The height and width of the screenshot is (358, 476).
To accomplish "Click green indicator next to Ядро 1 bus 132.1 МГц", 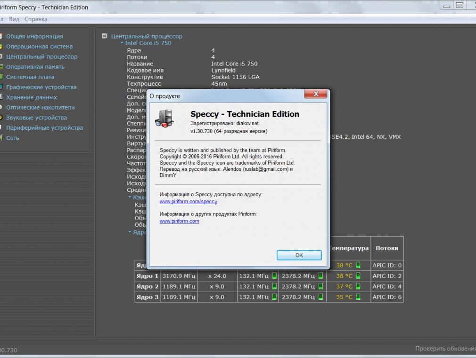I will (x=274, y=276).
